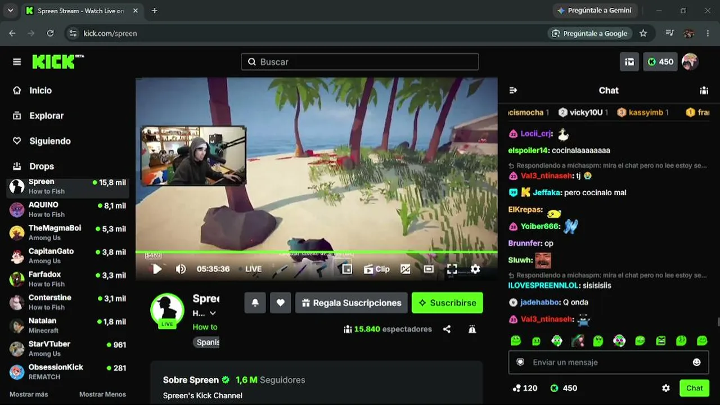This screenshot has height=405, width=720.
Task: Click Jeffaka username in chat
Action: coord(547,192)
